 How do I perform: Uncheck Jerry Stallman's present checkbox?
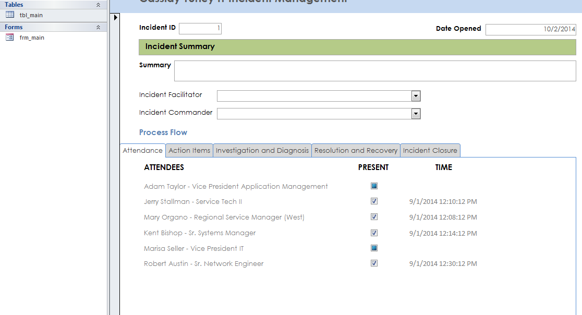pos(374,201)
